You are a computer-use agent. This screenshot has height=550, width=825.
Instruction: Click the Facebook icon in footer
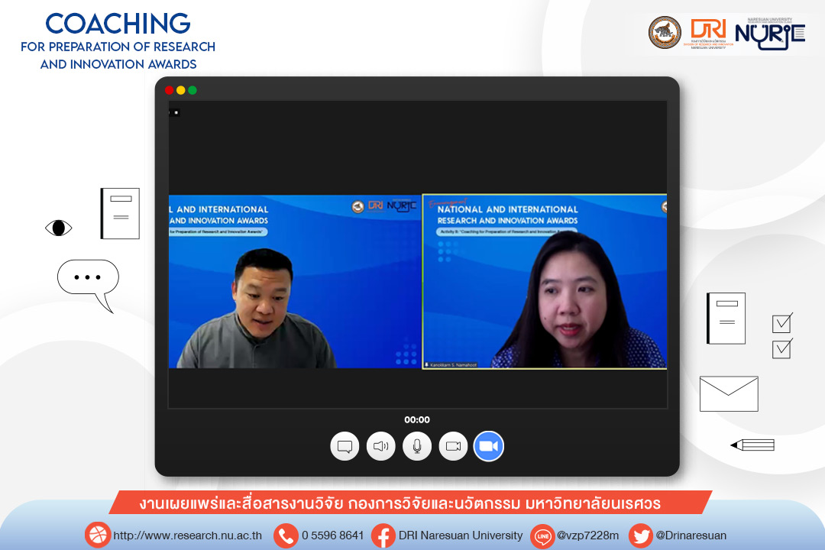click(383, 535)
